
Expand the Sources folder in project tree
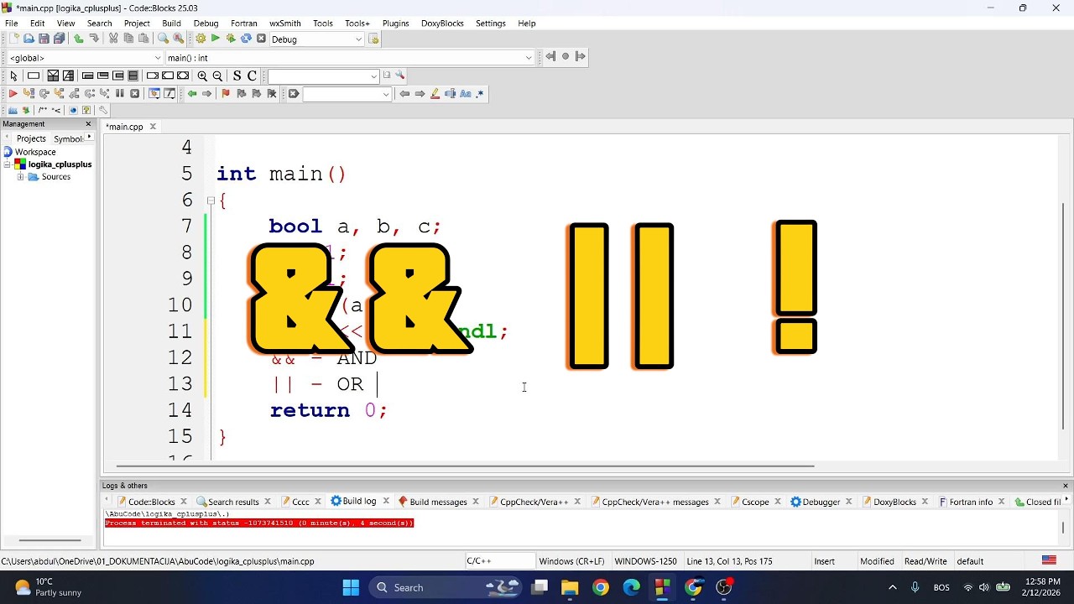(20, 177)
